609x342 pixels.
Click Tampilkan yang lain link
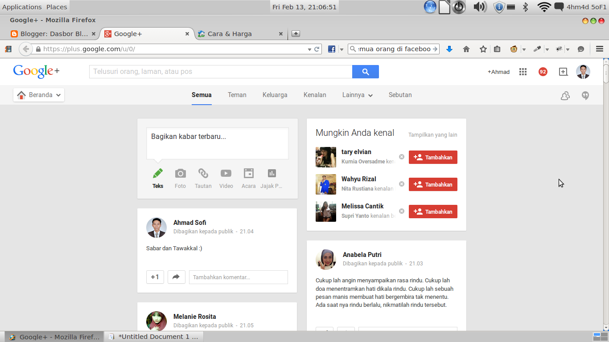(x=433, y=135)
